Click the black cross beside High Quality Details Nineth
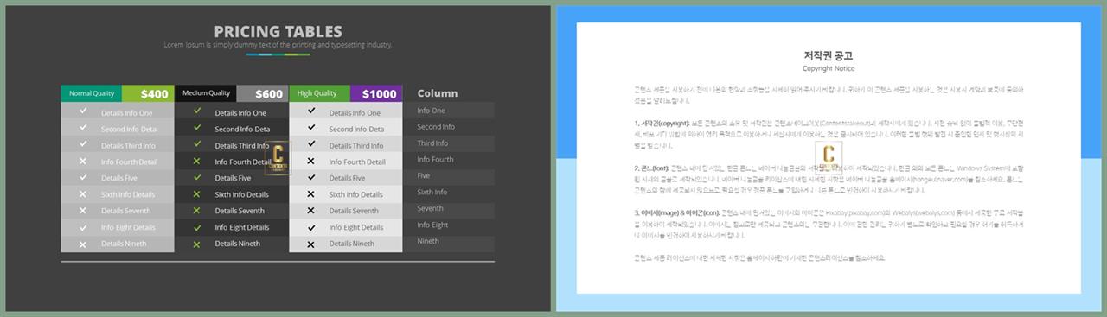 [x=311, y=244]
